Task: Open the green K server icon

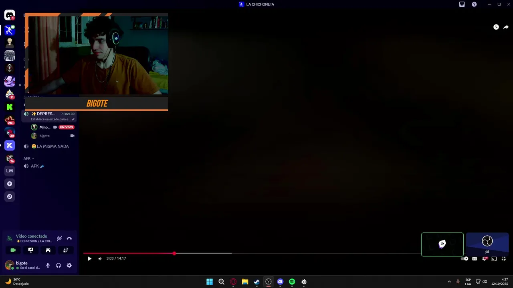Action: [10, 107]
